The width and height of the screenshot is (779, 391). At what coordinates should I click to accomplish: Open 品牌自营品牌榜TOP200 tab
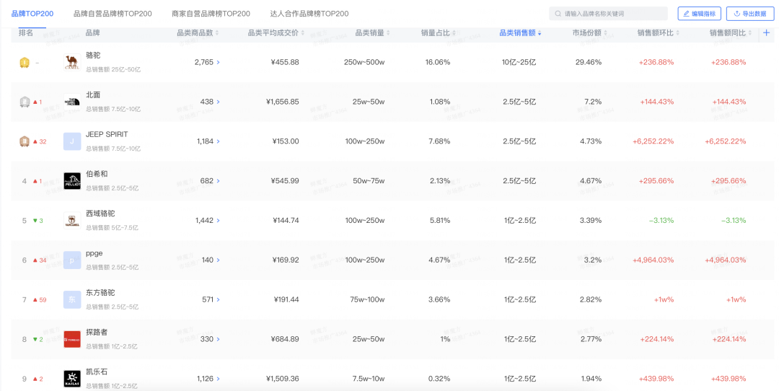(x=113, y=14)
